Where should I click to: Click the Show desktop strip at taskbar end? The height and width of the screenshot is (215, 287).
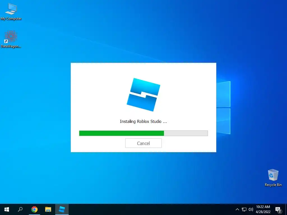(x=286, y=209)
